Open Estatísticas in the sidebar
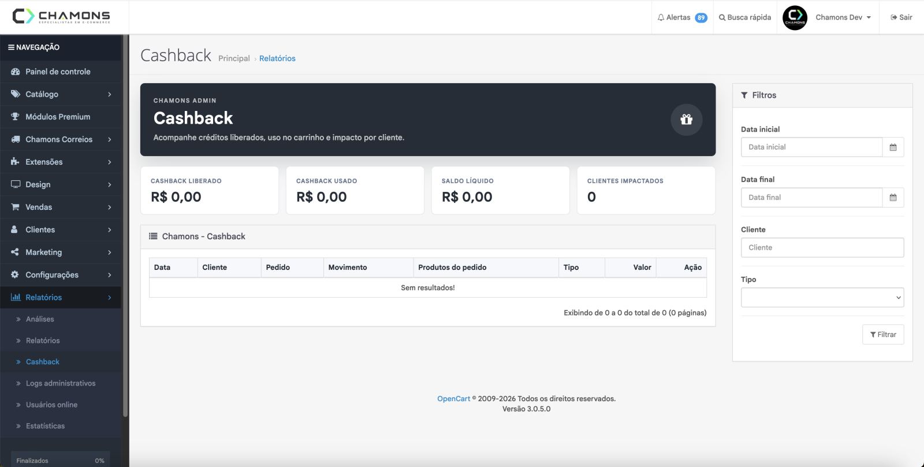Image resolution: width=924 pixels, height=467 pixels. point(45,426)
